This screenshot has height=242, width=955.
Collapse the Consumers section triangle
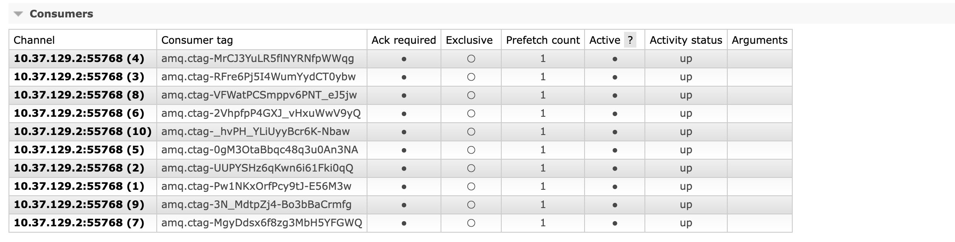point(18,14)
